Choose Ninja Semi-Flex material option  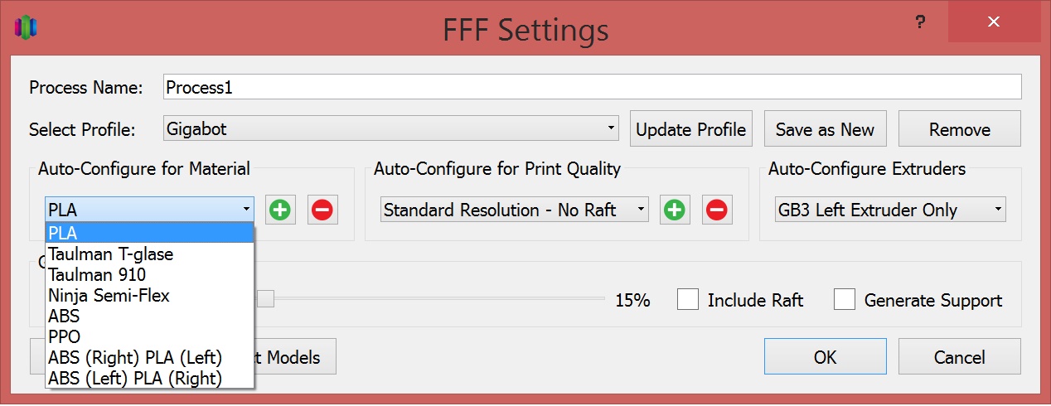tap(109, 295)
